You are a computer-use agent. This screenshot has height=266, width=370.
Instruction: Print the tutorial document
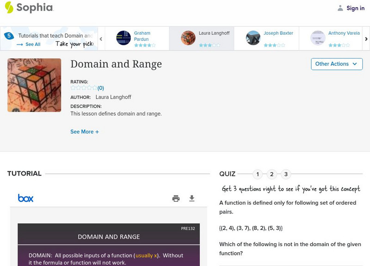176,199
